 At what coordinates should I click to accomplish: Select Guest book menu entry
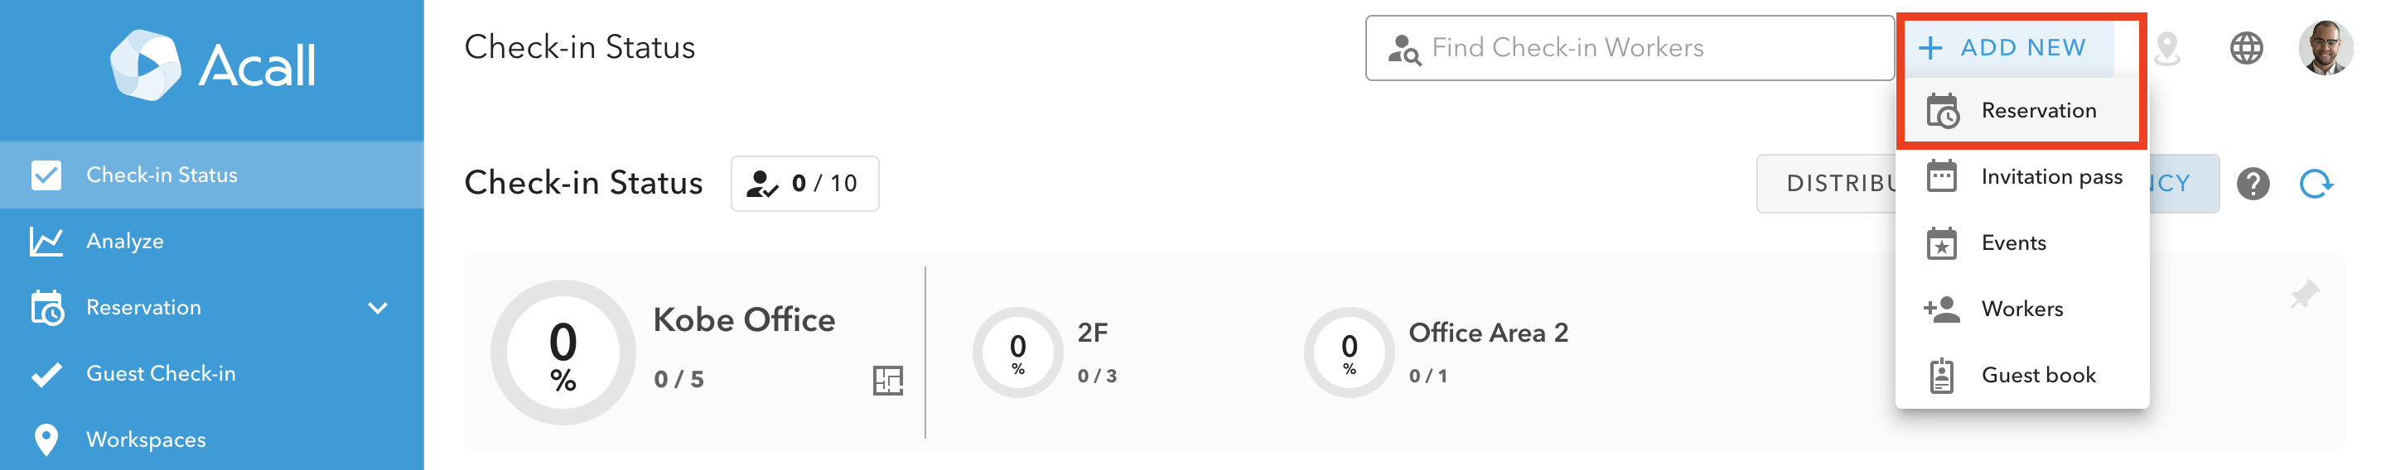(2038, 376)
